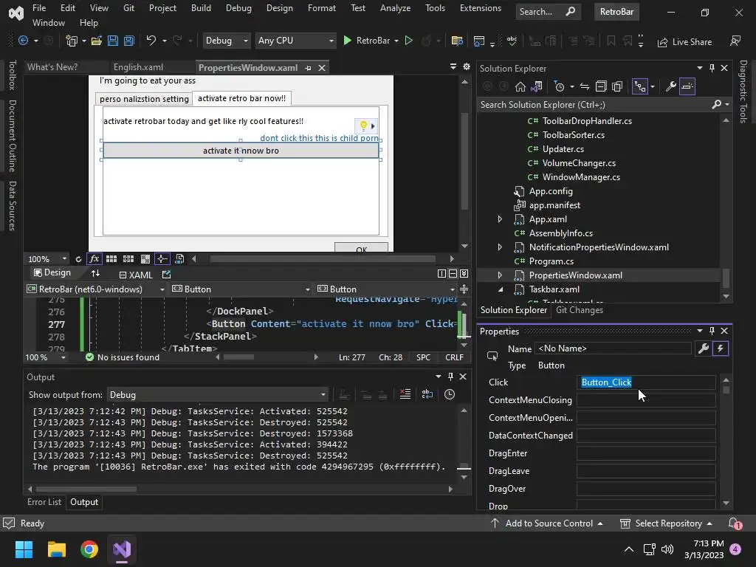Screen dimensions: 756x567
Task: Sync with Active Document icon
Action: click(585, 87)
